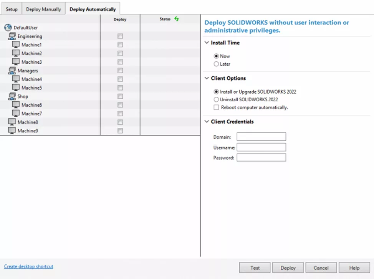Screen dimensions: 374x279
Task: Choose Uninstall SOLIDWORKS 2022 option
Action: [217, 99]
